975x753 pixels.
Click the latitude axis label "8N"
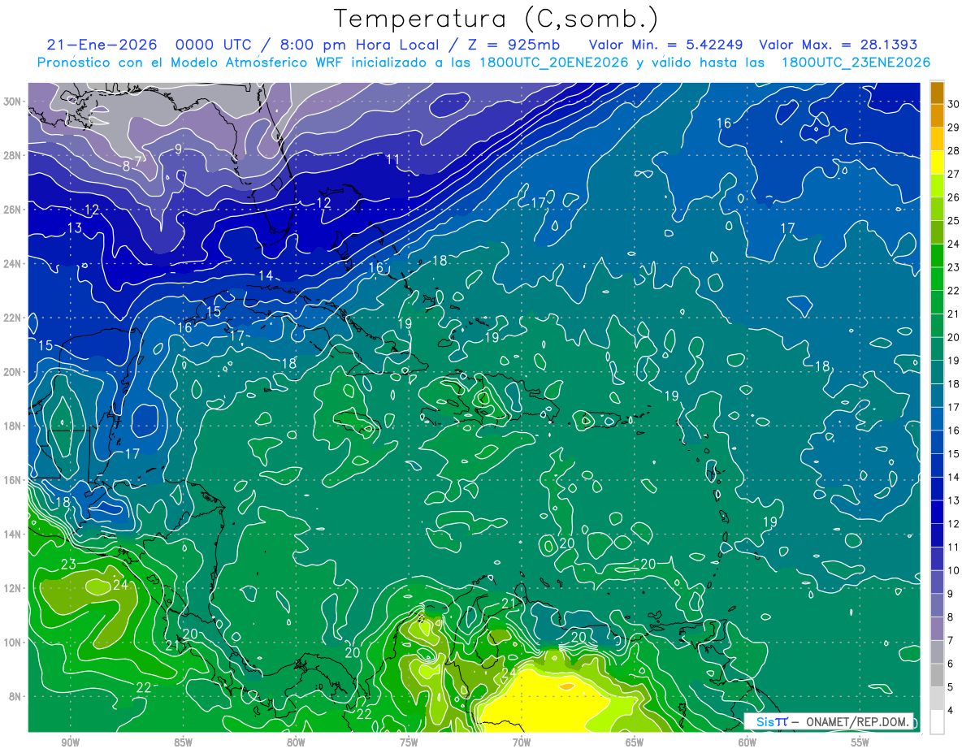click(x=15, y=697)
